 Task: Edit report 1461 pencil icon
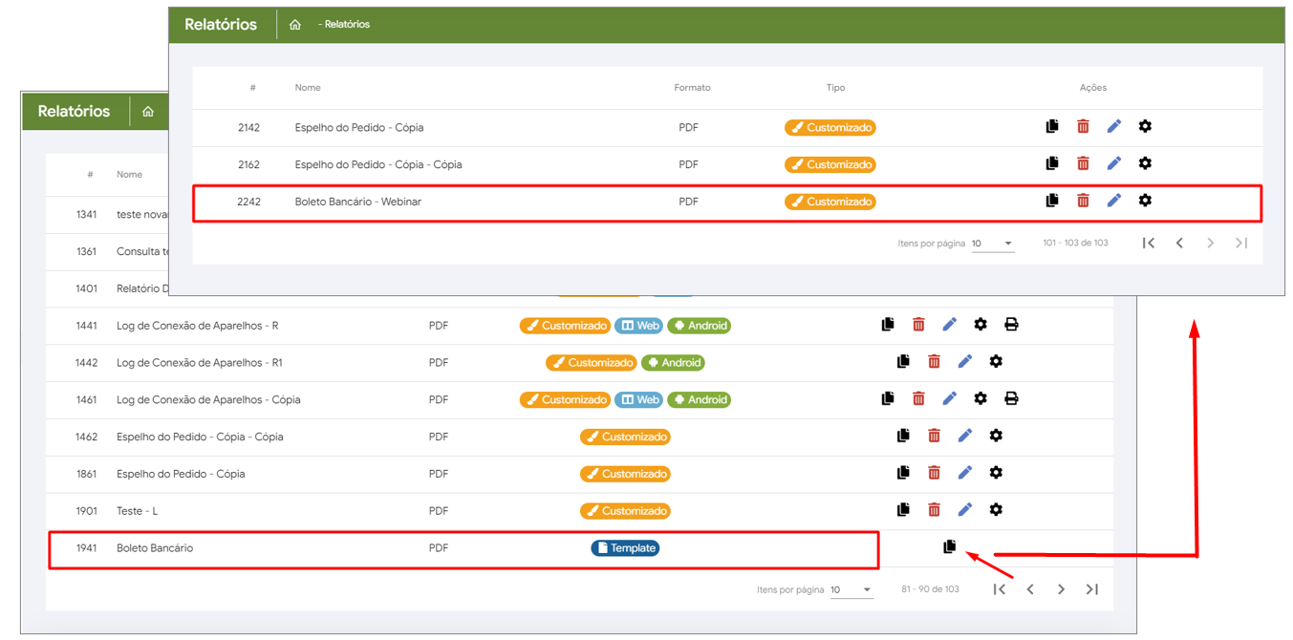click(x=949, y=398)
